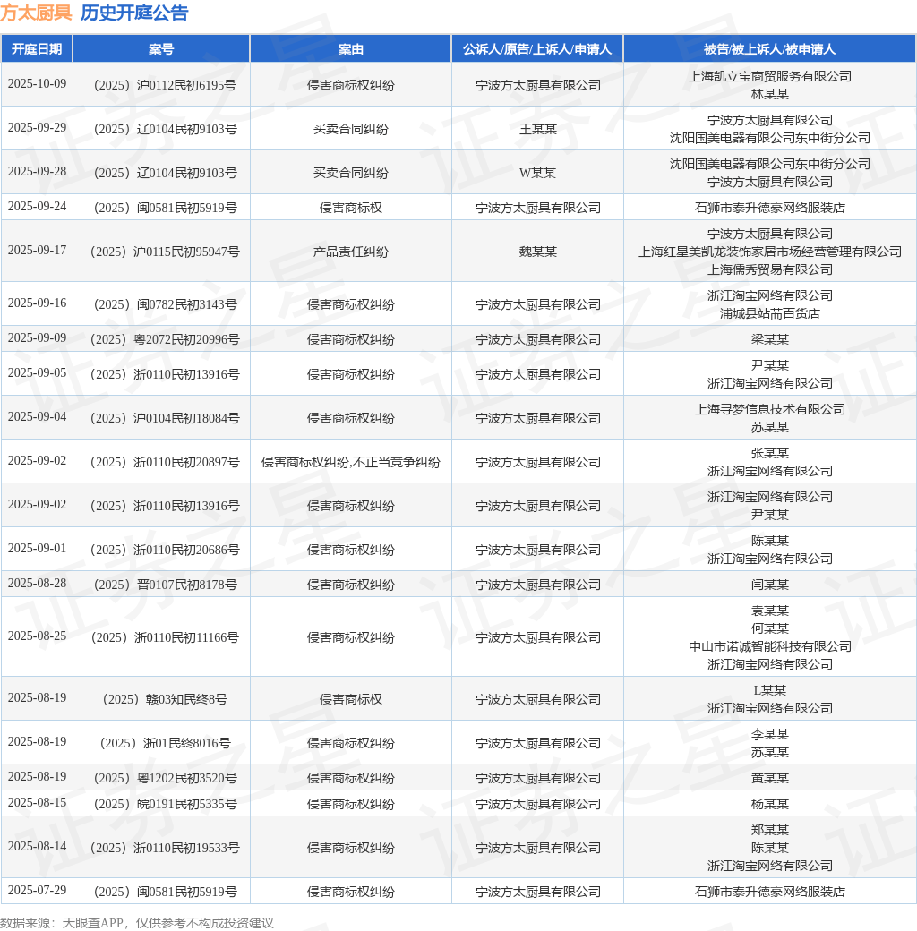Click plaintiff name W某某
The width and height of the screenshot is (917, 931).
tap(537, 173)
